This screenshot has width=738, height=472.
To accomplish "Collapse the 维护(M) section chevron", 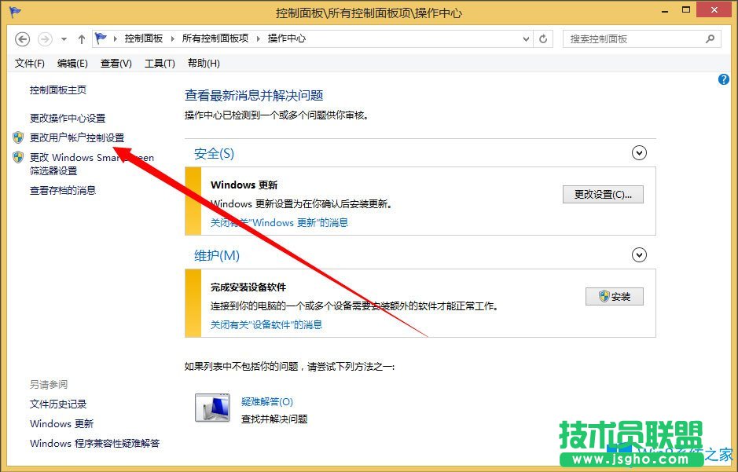I will click(639, 254).
